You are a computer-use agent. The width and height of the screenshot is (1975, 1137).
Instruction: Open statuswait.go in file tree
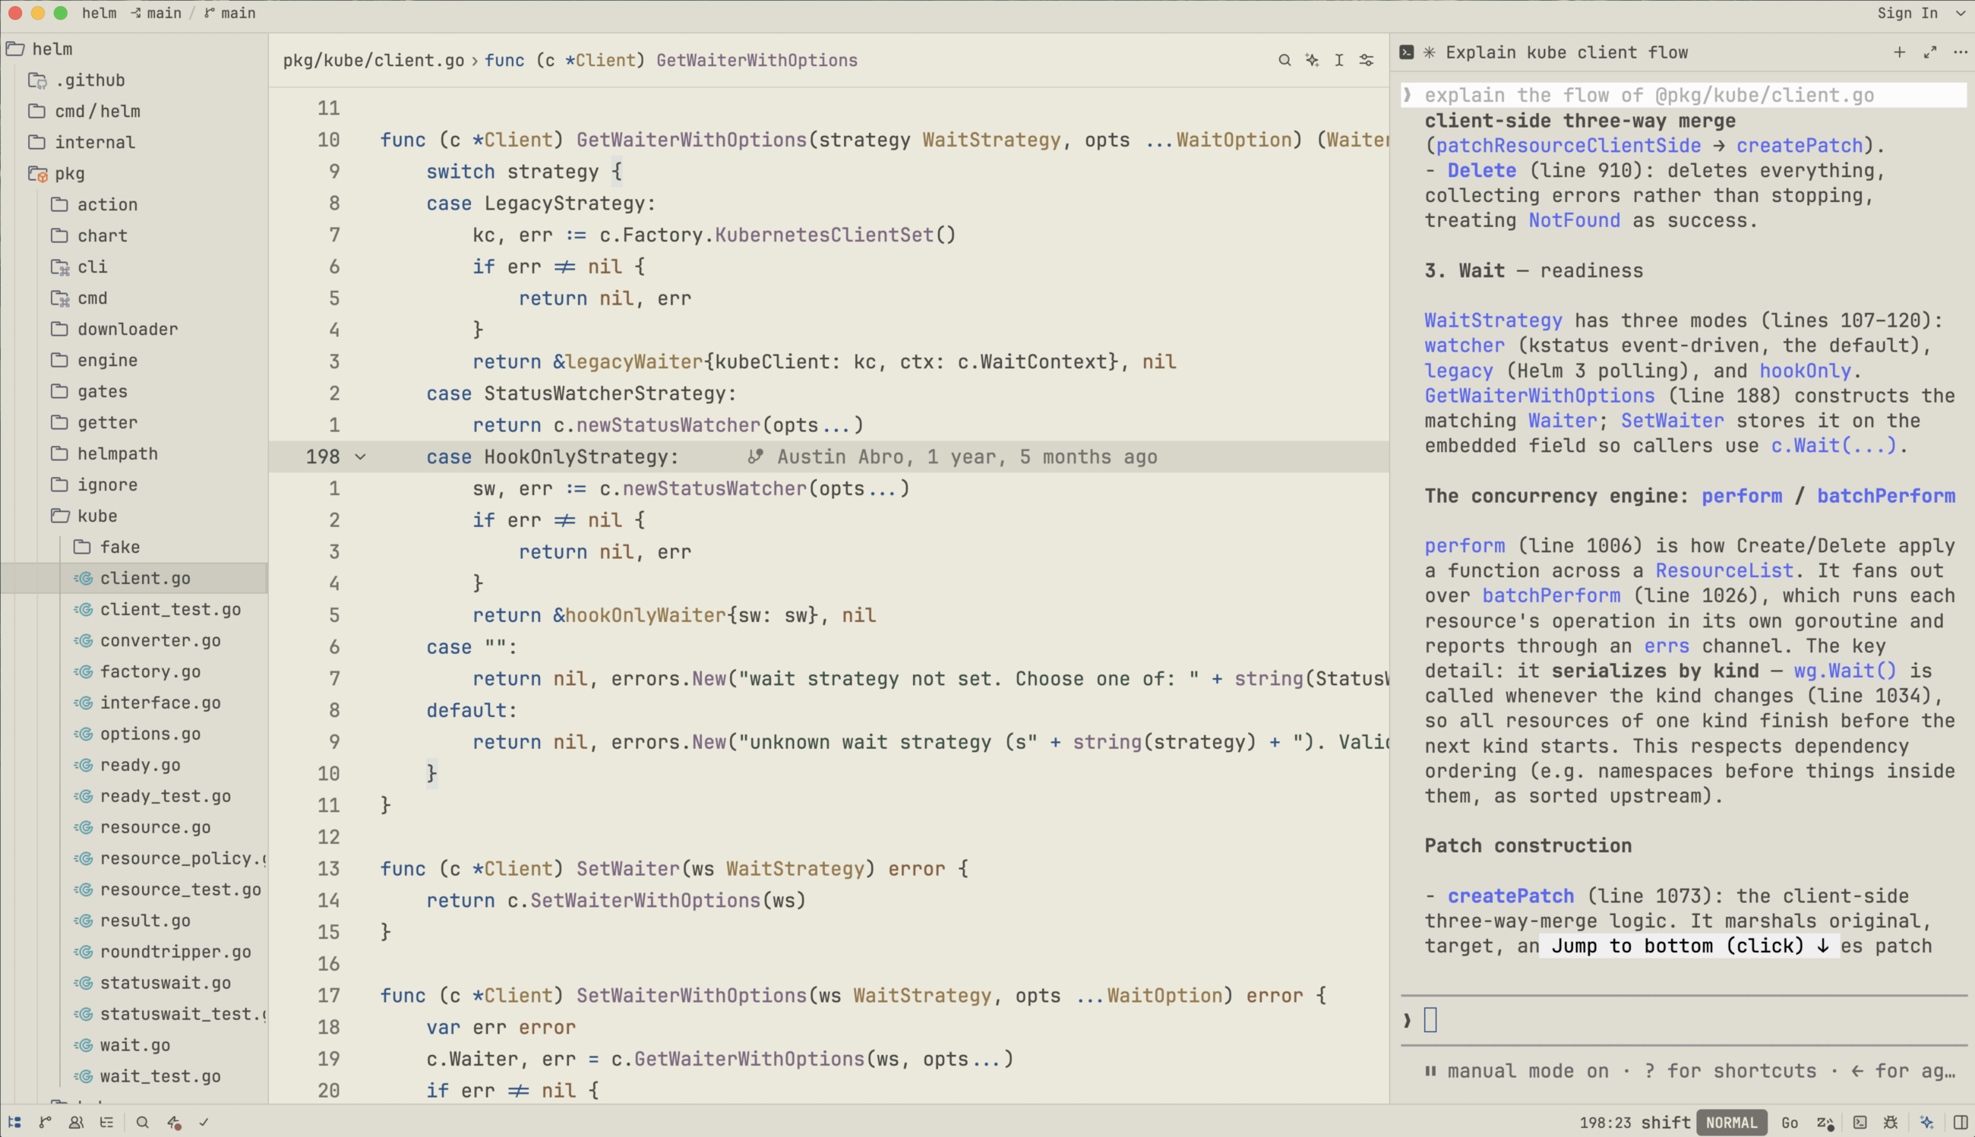(x=165, y=983)
